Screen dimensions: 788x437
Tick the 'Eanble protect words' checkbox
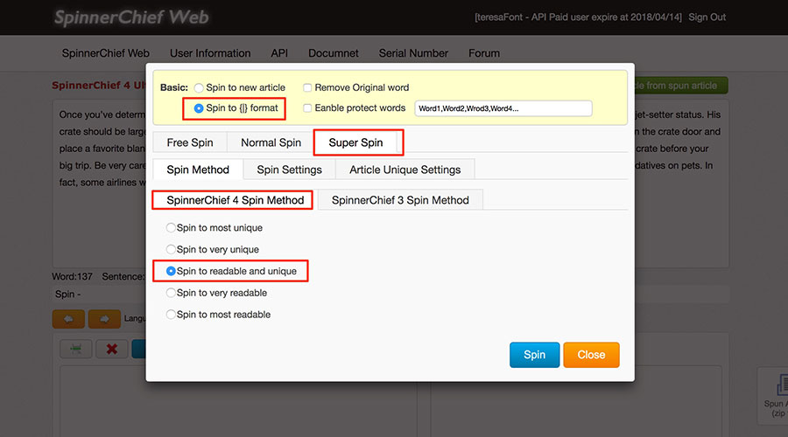tap(307, 108)
